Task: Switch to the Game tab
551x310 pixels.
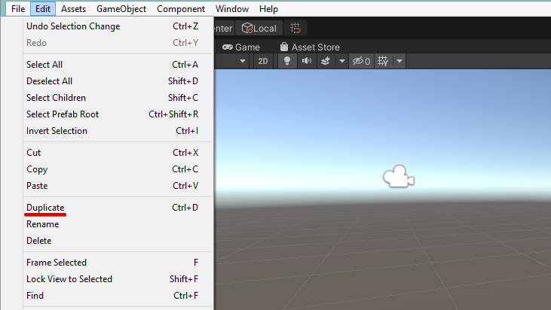Action: (241, 47)
